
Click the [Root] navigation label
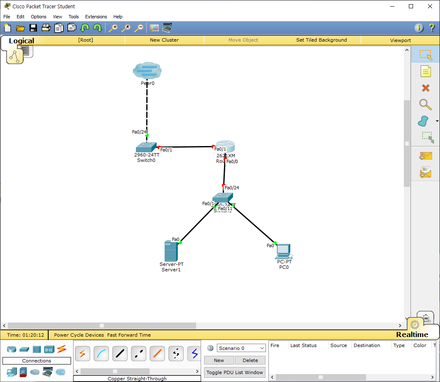pyautogui.click(x=86, y=40)
